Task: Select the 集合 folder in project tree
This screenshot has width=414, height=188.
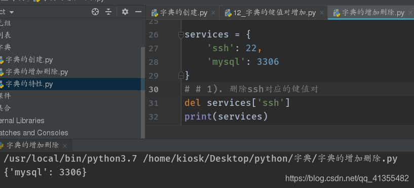Action: pyautogui.click(x=5, y=108)
